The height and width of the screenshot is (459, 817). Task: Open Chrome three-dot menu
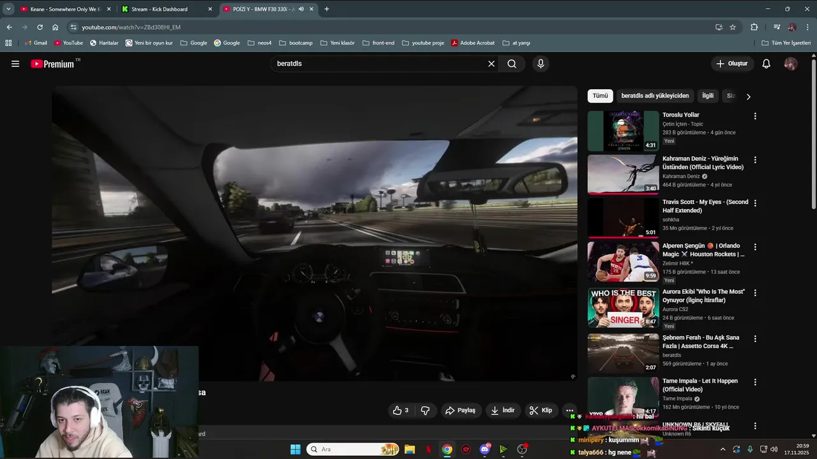pyautogui.click(x=808, y=27)
